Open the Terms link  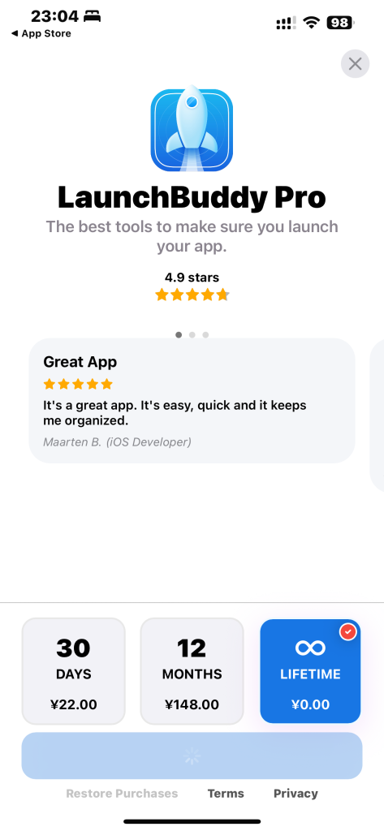(x=226, y=794)
